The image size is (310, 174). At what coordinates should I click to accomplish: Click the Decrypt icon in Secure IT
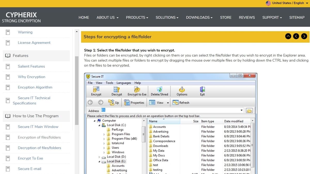click(x=116, y=91)
